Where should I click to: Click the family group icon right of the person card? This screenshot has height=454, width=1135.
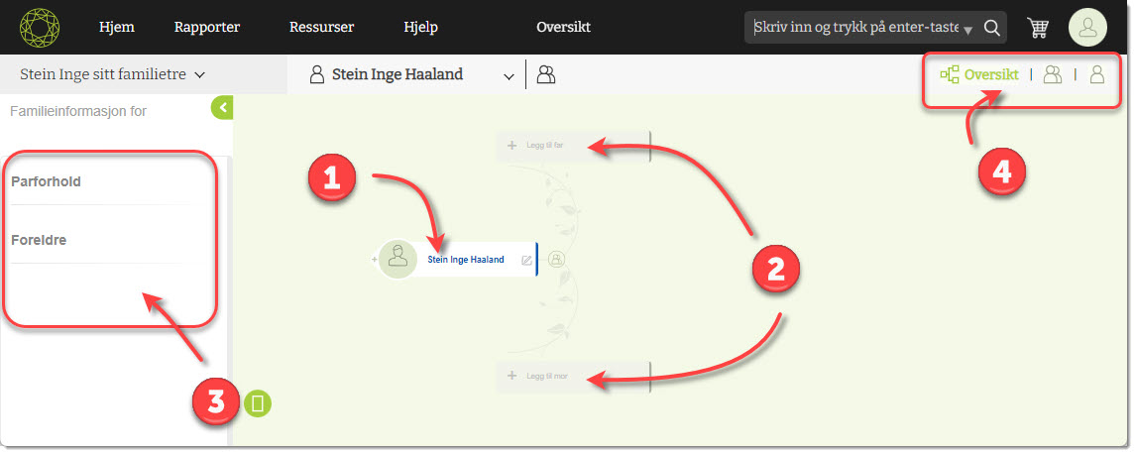coord(557,259)
